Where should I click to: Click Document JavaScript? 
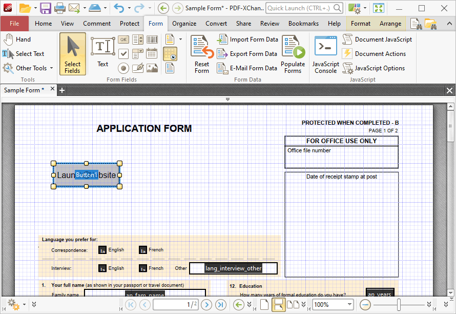pos(377,40)
